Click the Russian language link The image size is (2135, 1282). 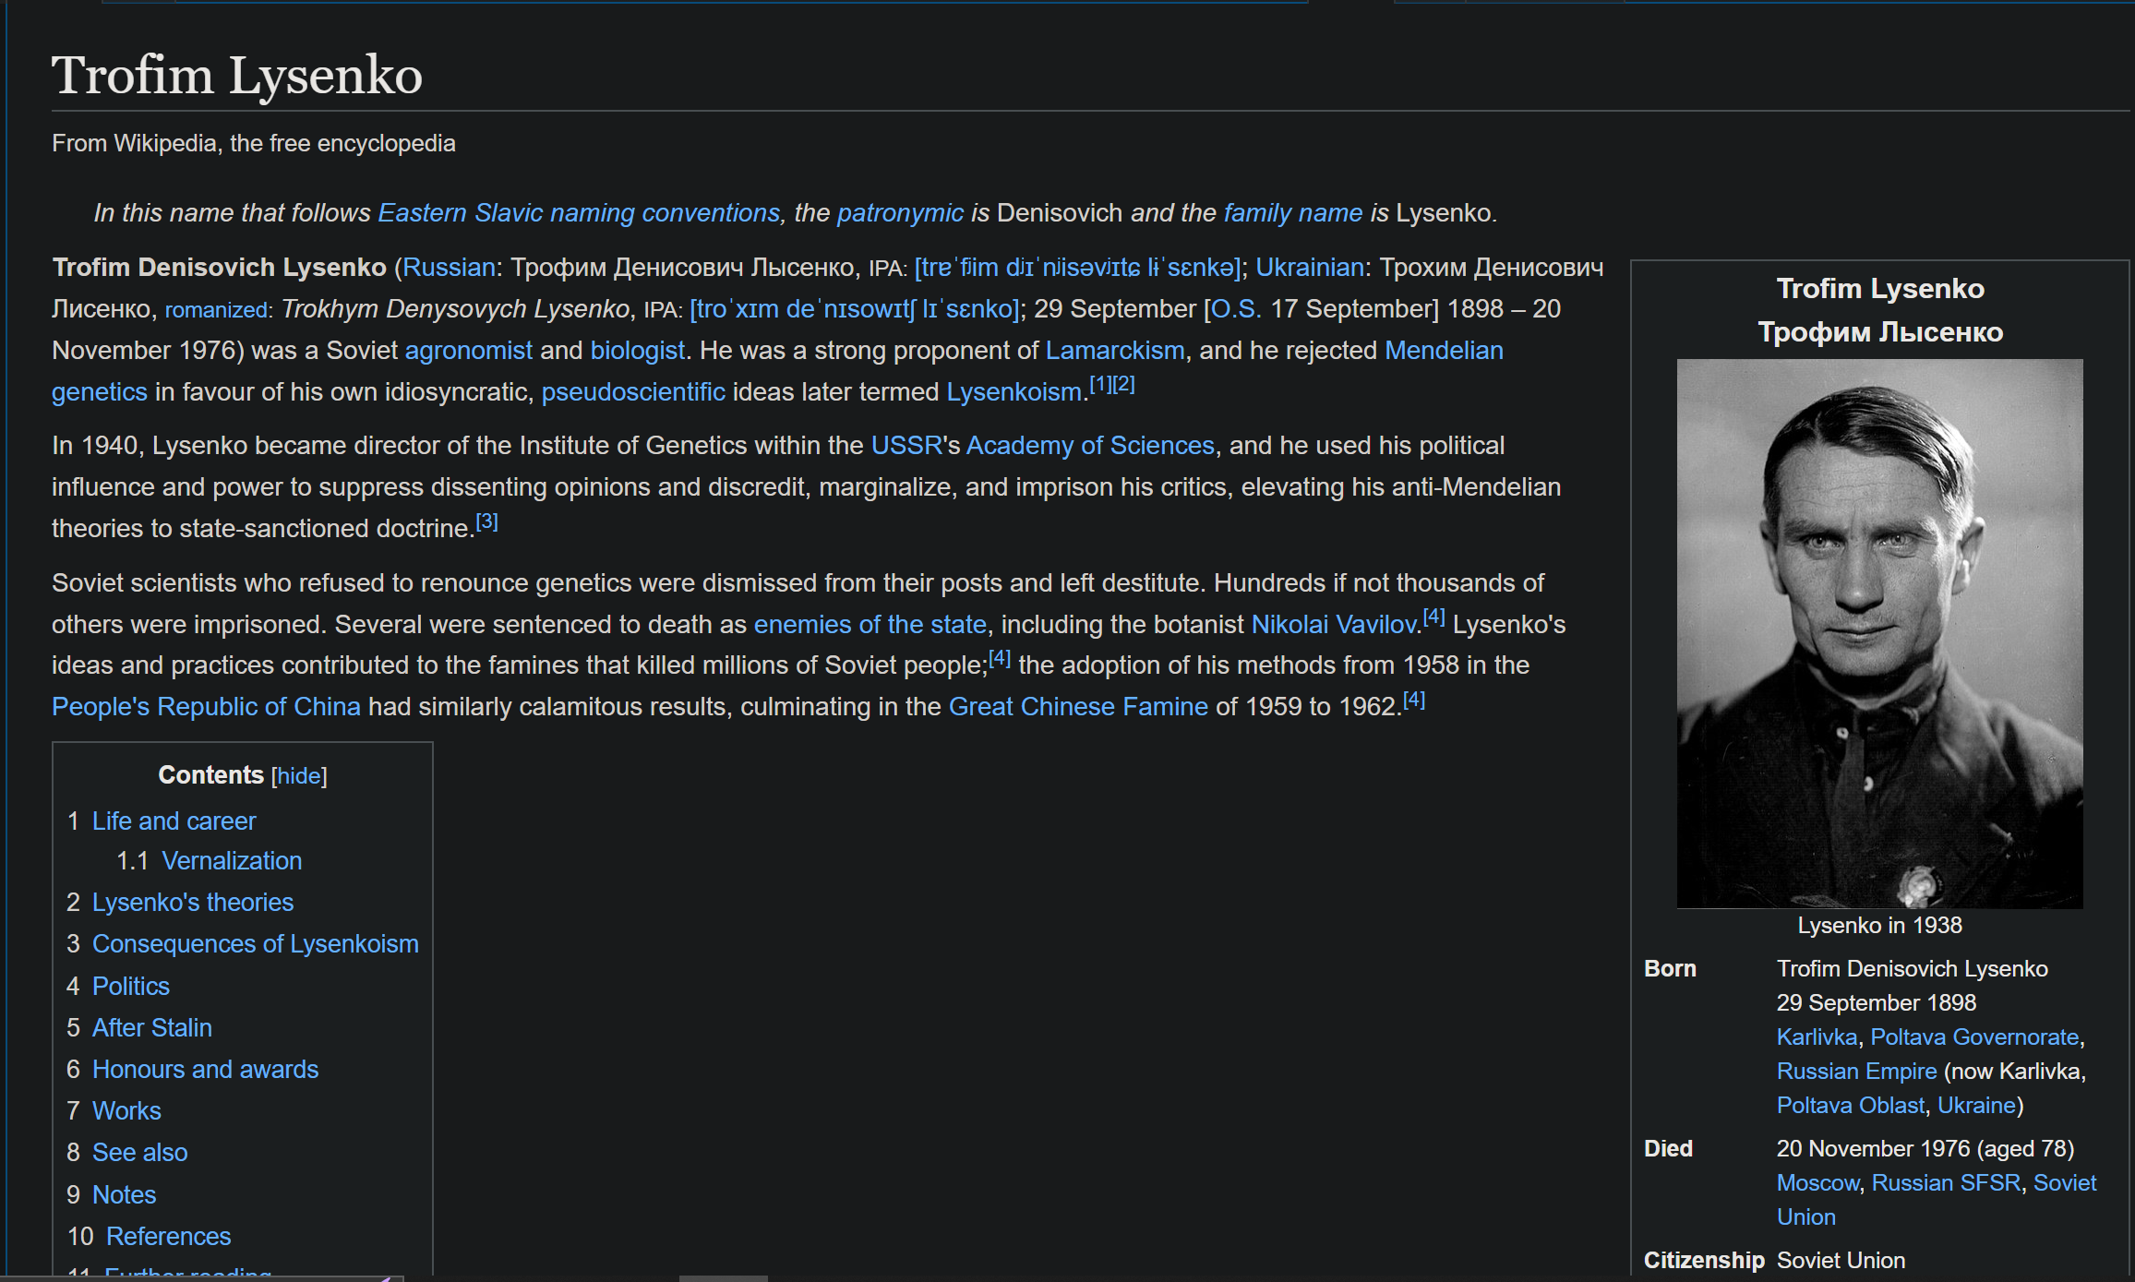(x=450, y=268)
